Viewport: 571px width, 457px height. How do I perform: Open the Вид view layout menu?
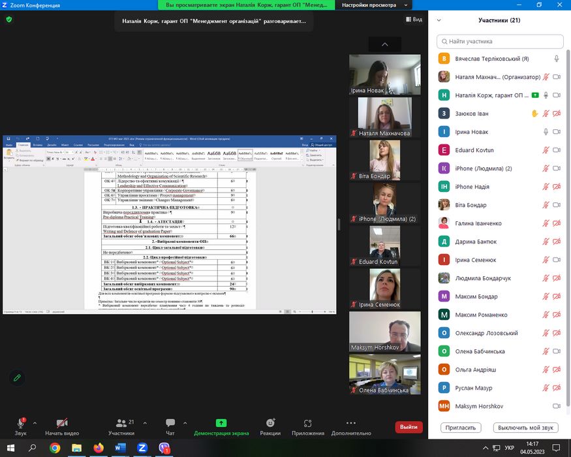[414, 20]
